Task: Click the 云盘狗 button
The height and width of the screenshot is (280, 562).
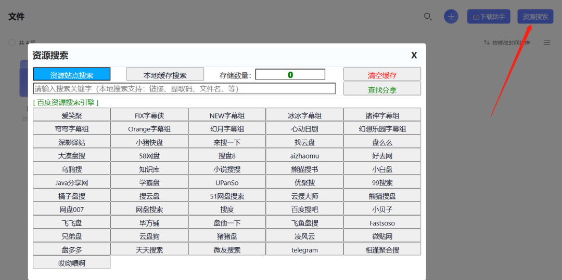Action: click(149, 235)
